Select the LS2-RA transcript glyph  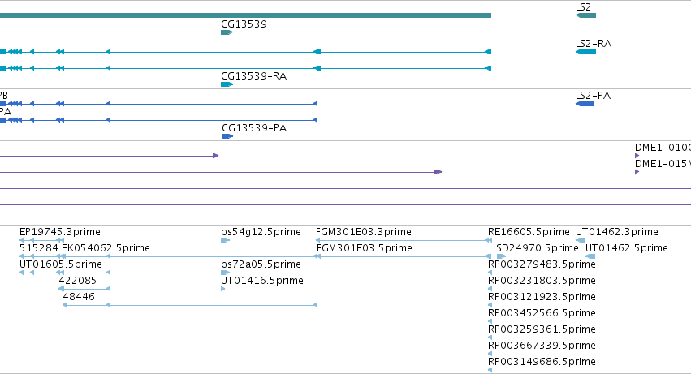point(585,52)
